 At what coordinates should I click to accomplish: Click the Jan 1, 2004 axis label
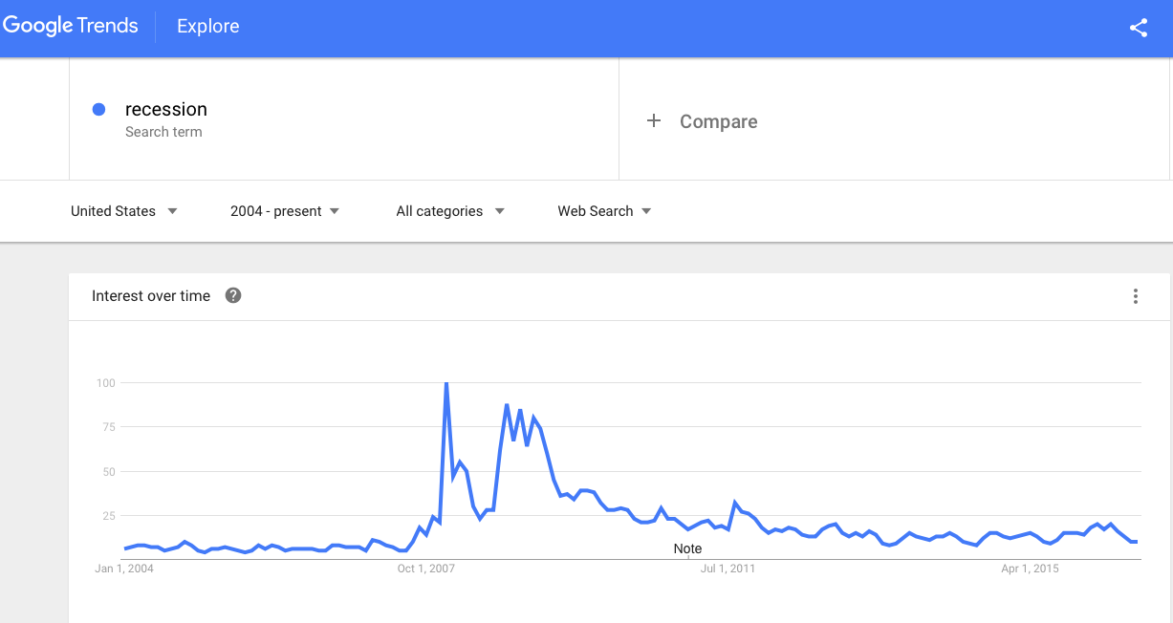pos(124,569)
